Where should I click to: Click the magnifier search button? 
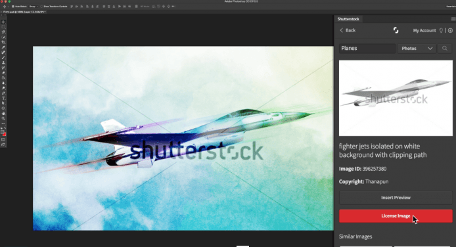pos(445,49)
